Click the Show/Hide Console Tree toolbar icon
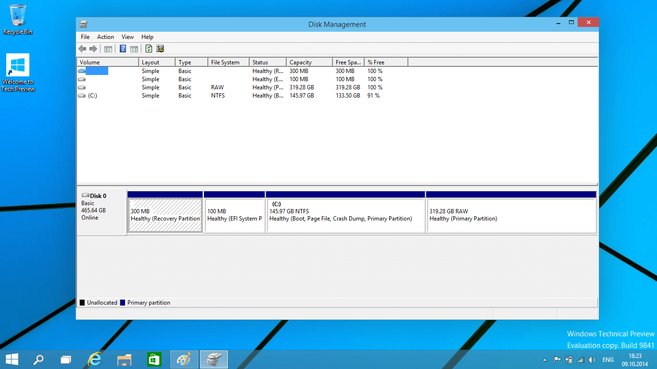Image resolution: width=657 pixels, height=369 pixels. point(108,49)
